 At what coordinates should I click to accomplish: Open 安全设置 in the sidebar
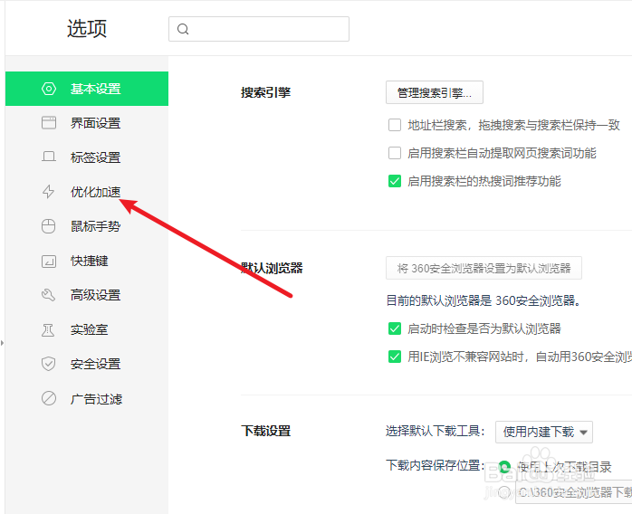tap(87, 364)
